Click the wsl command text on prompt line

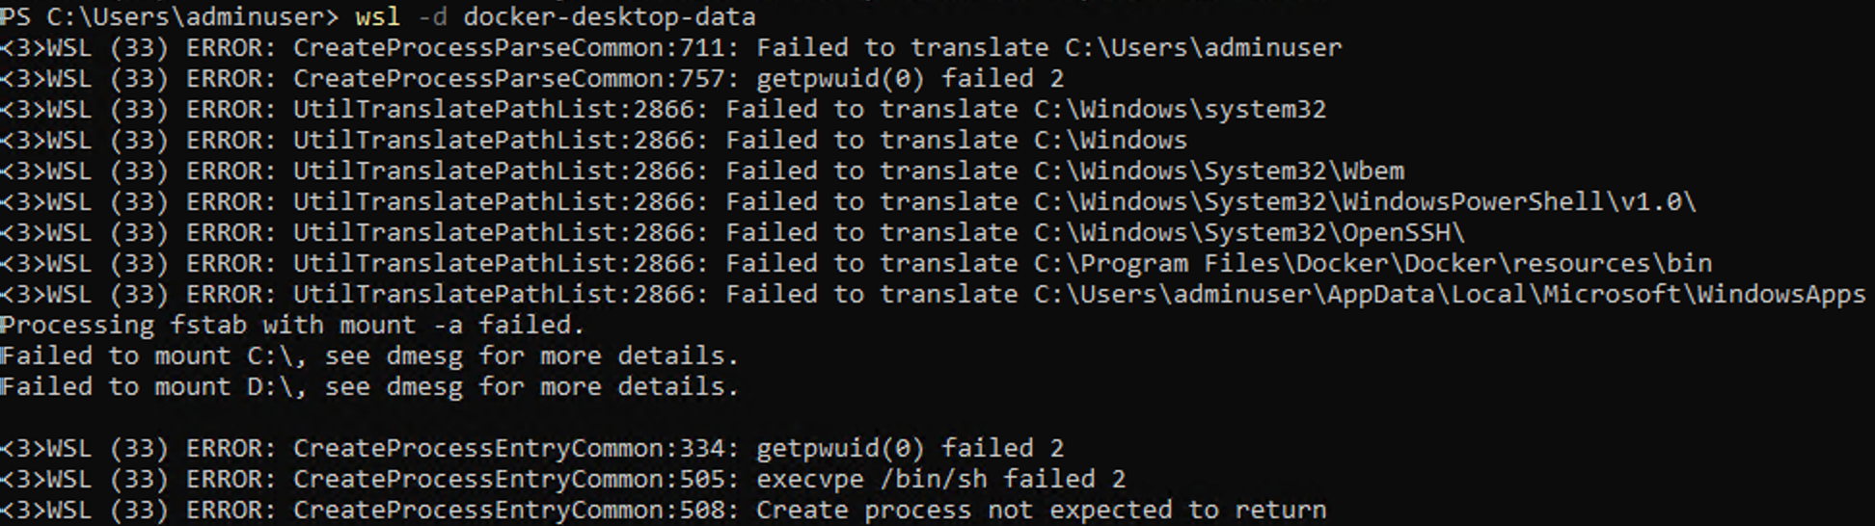(377, 16)
